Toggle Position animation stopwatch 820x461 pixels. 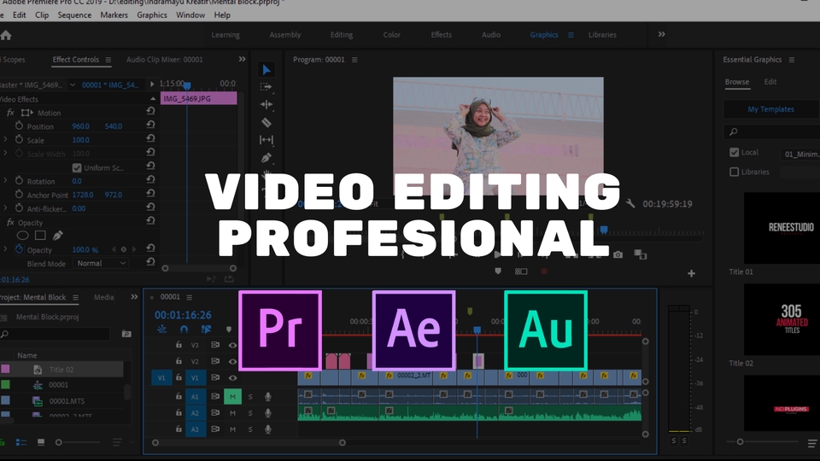19,126
